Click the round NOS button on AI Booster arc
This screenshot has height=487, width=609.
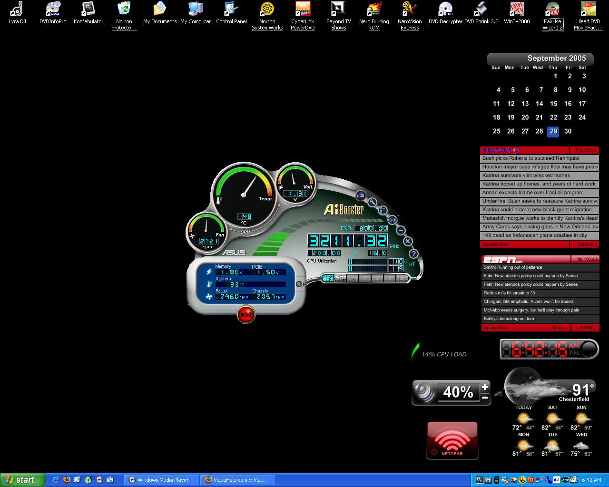[x=360, y=195]
